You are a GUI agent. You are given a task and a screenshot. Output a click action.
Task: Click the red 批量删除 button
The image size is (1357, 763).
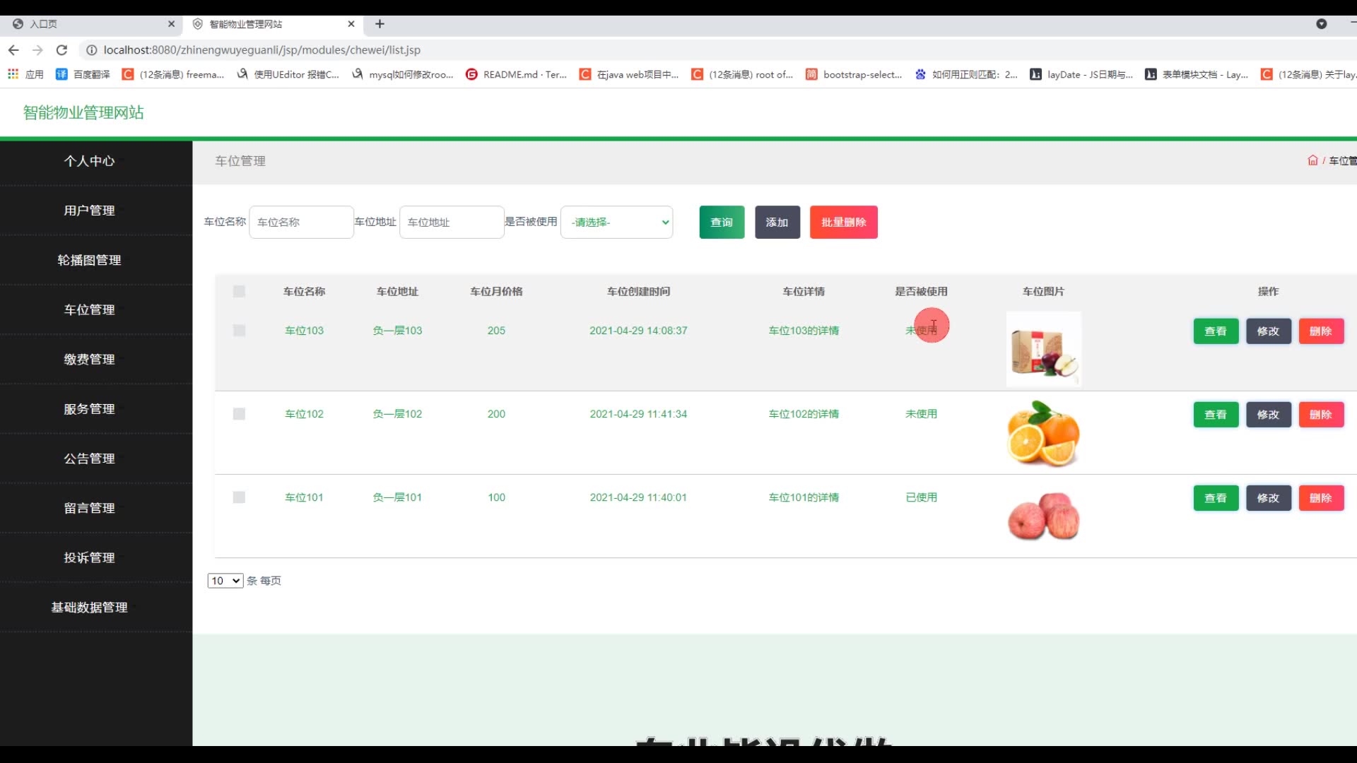coord(843,223)
